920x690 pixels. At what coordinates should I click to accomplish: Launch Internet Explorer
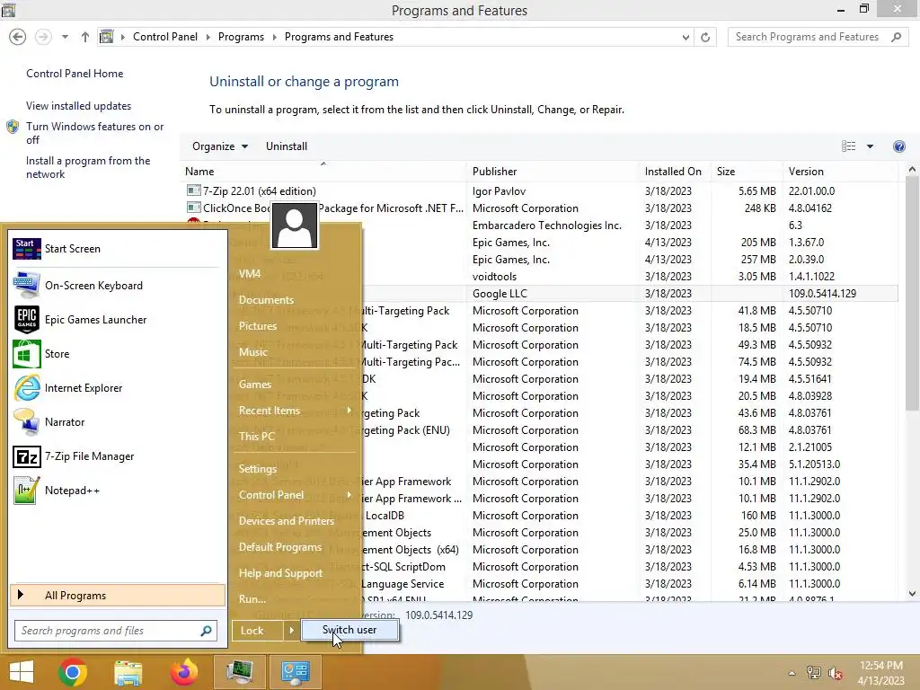(117, 388)
